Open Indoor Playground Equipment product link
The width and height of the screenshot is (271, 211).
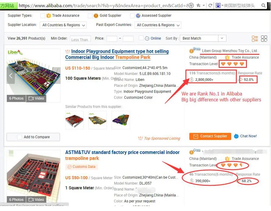click(x=117, y=54)
